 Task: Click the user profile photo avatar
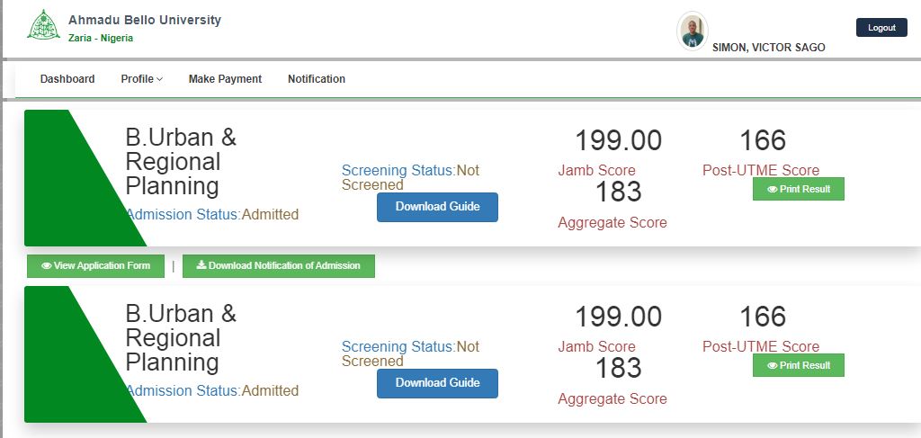click(x=692, y=31)
